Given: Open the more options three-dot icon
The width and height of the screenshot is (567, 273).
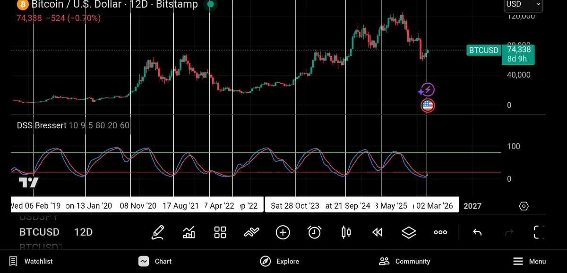Looking at the screenshot, I should pos(440,232).
